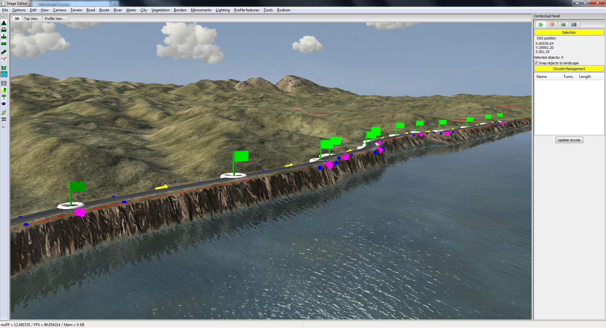Collapse the Circuits Management section header
Viewport: 606px width, 328px height.
pos(569,69)
